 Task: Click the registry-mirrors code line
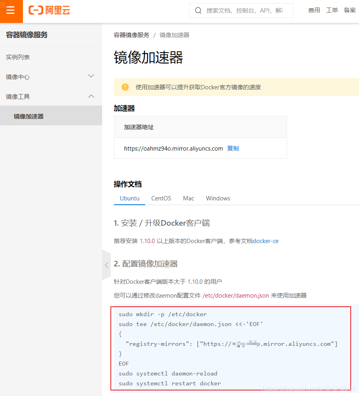coord(232,344)
